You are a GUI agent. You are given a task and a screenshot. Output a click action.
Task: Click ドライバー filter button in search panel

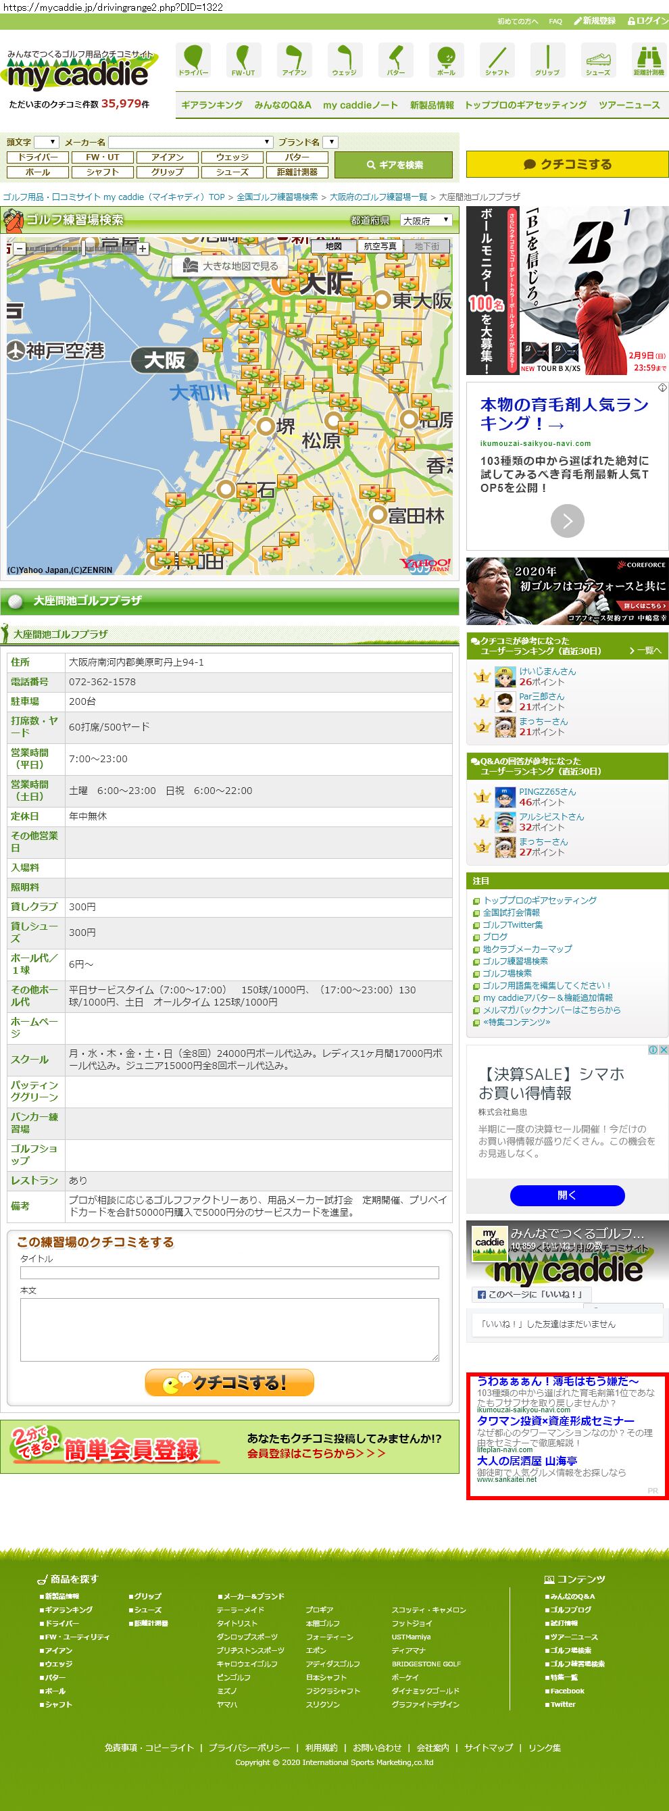pyautogui.click(x=38, y=157)
